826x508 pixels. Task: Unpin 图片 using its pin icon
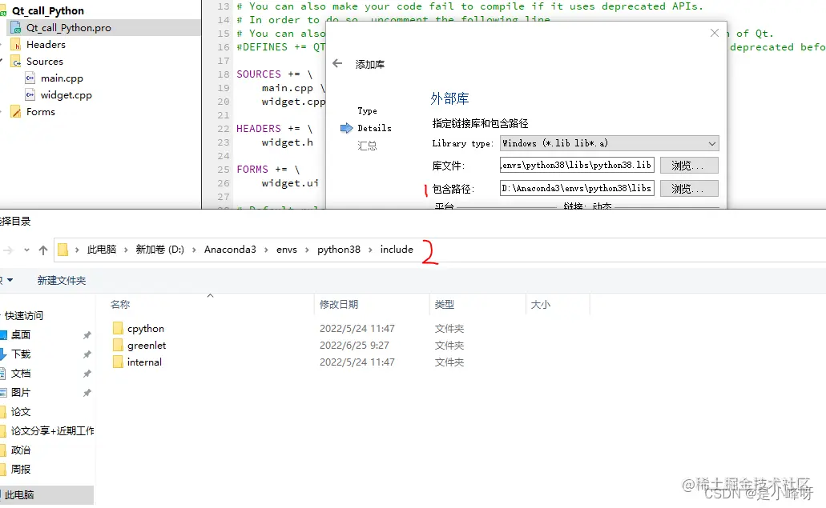[87, 393]
